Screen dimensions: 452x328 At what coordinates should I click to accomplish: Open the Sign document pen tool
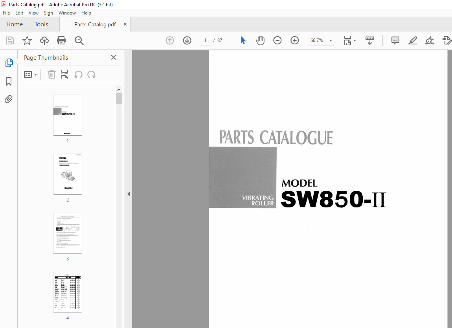[430, 40]
